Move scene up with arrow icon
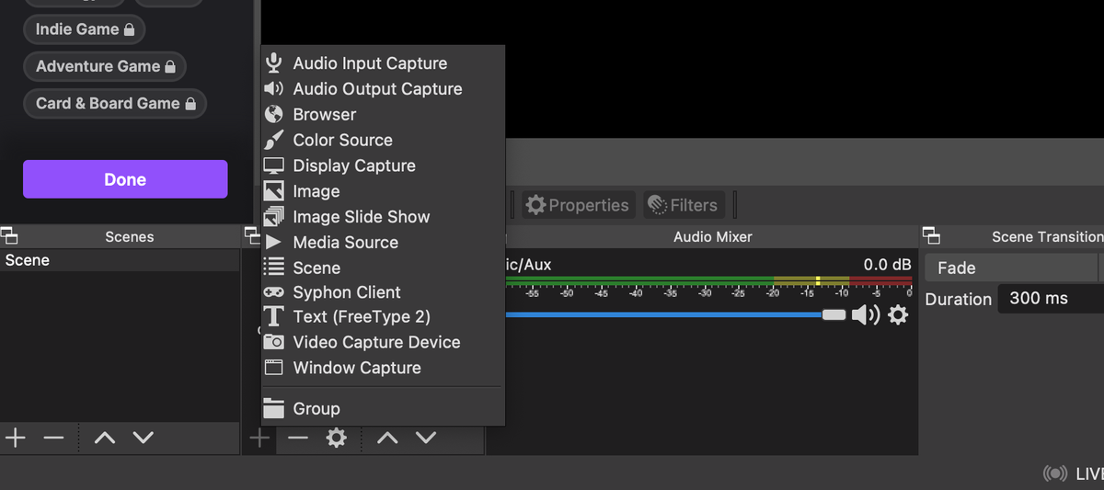 point(105,438)
